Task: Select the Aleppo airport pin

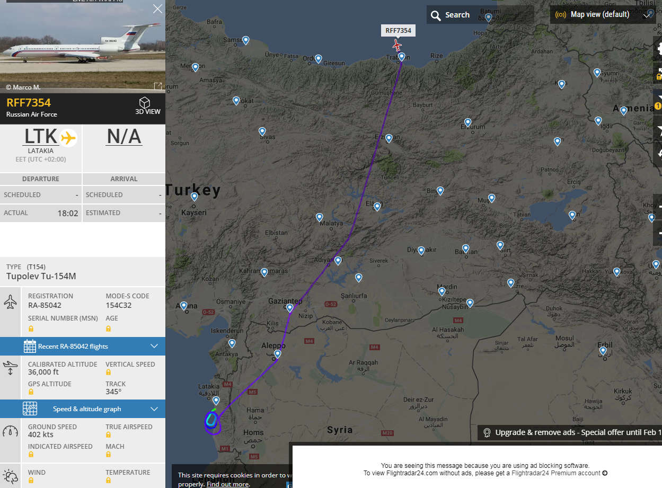Action: [277, 353]
